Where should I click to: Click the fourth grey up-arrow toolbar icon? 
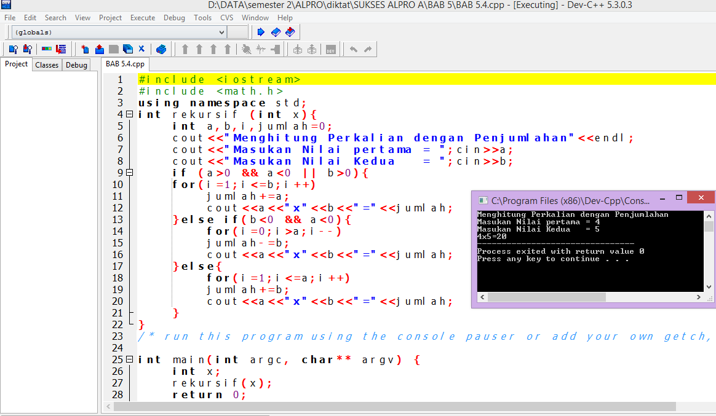coord(228,49)
